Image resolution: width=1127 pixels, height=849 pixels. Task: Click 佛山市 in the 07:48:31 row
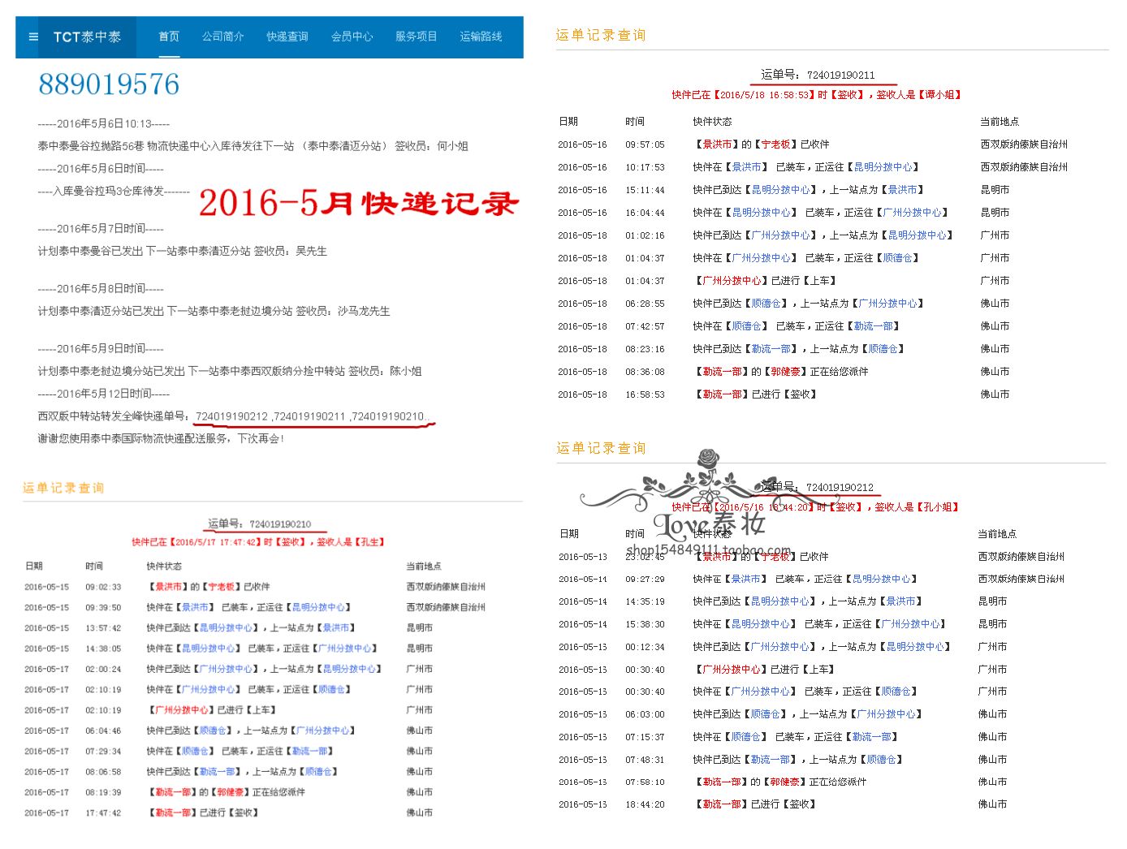(992, 760)
